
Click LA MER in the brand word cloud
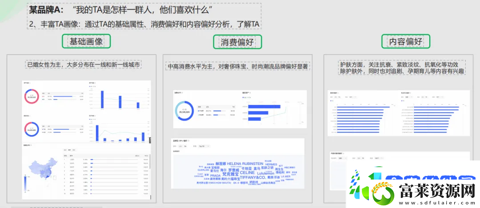pyautogui.click(x=286, y=177)
